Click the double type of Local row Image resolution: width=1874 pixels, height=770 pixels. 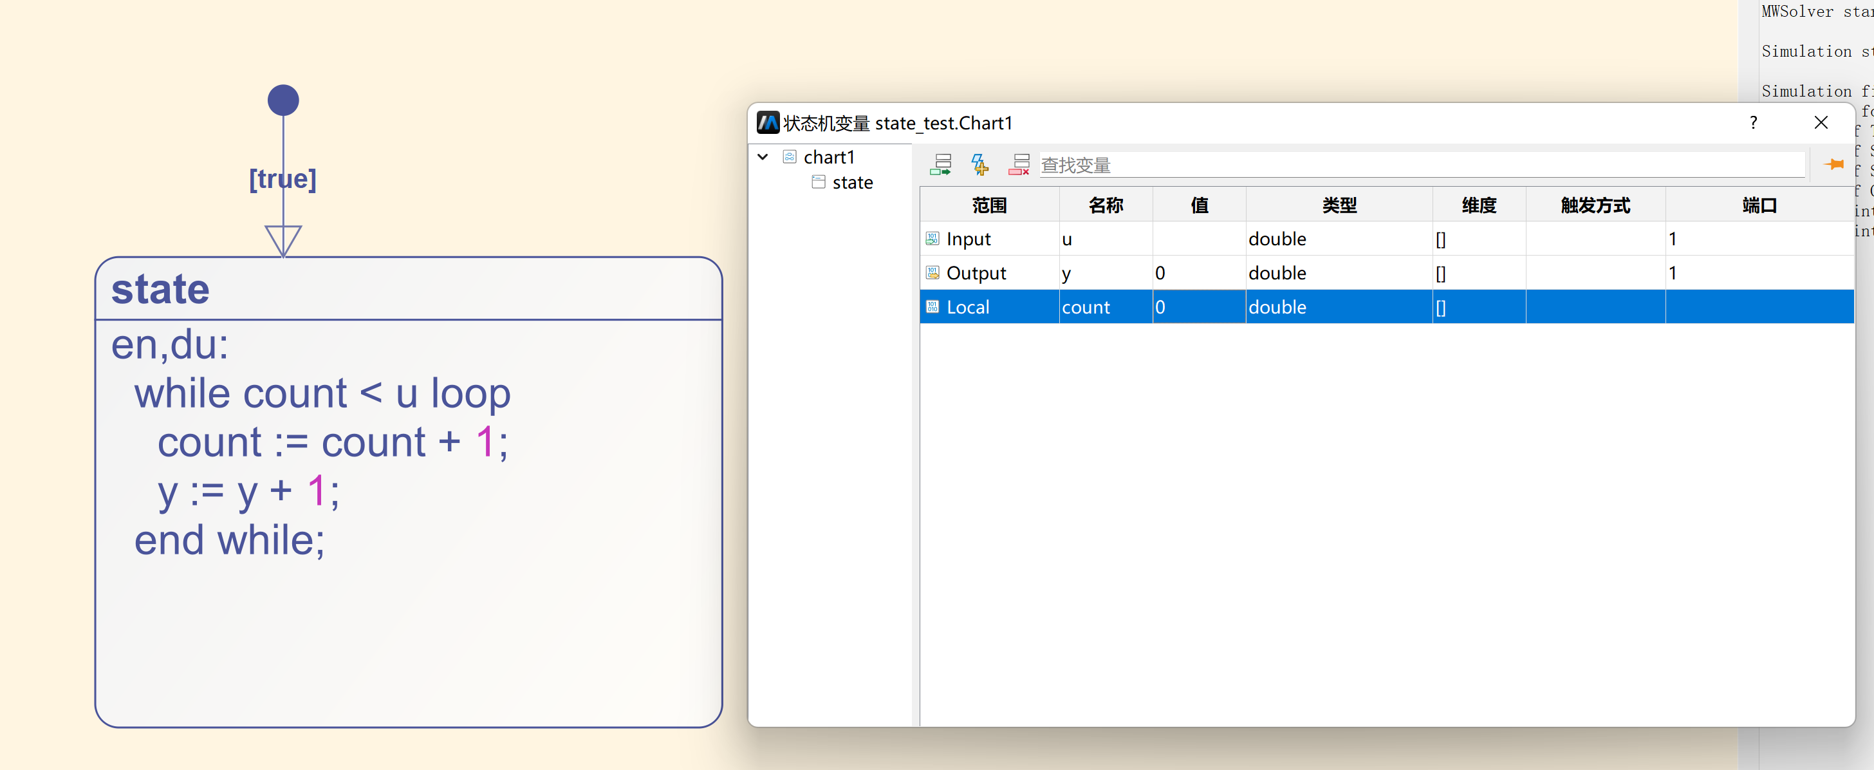(x=1339, y=307)
